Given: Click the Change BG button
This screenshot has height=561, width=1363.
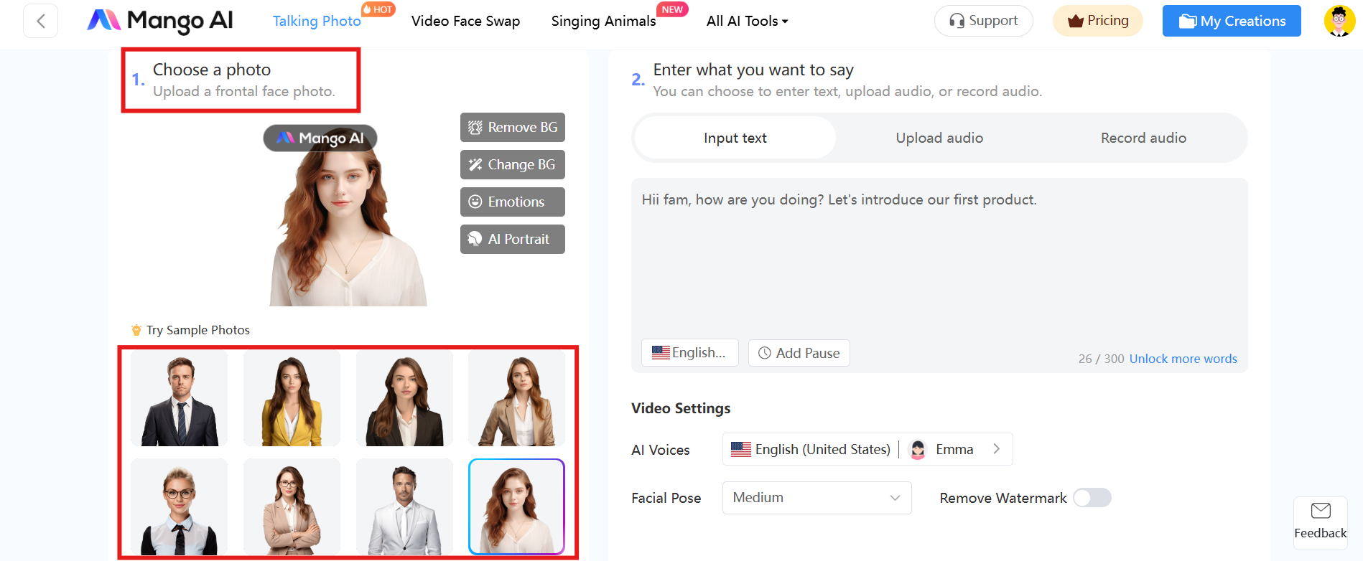Looking at the screenshot, I should coord(513,165).
